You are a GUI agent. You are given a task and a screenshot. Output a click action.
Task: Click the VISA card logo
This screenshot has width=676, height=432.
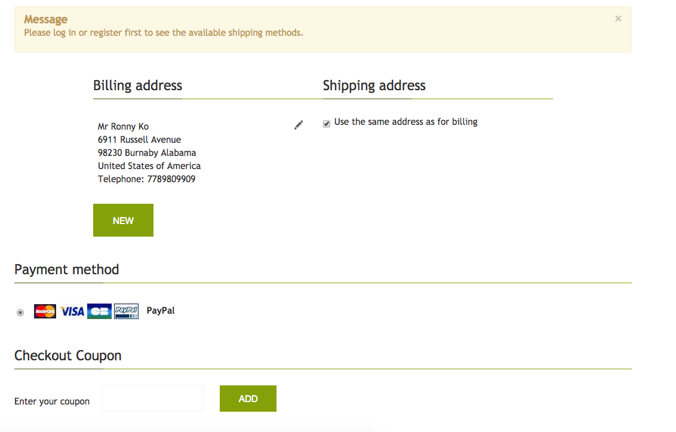coord(72,311)
